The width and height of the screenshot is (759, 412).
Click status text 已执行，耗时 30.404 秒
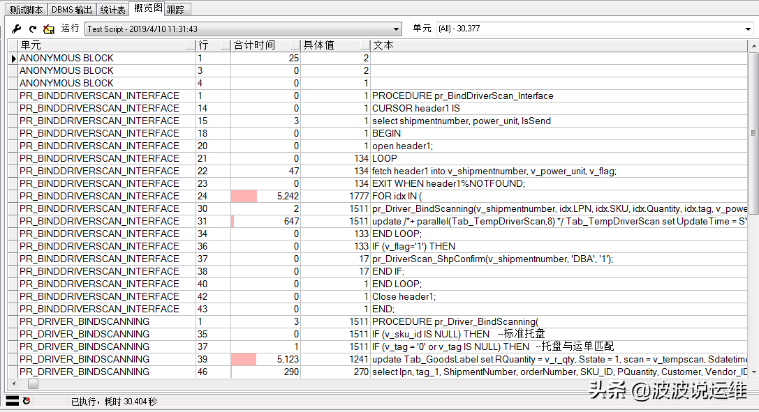coord(114,402)
